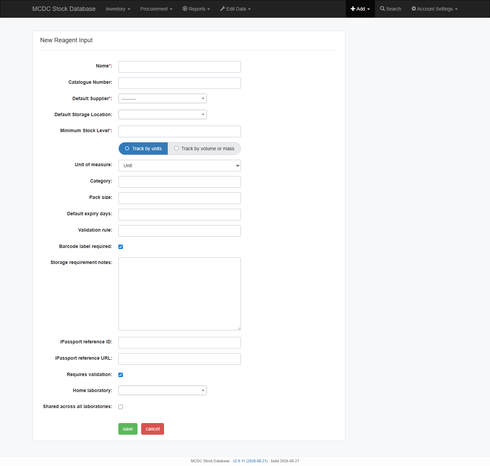The image size is (490, 466).
Task: Focus the Default expiry days field
Action: point(180,215)
